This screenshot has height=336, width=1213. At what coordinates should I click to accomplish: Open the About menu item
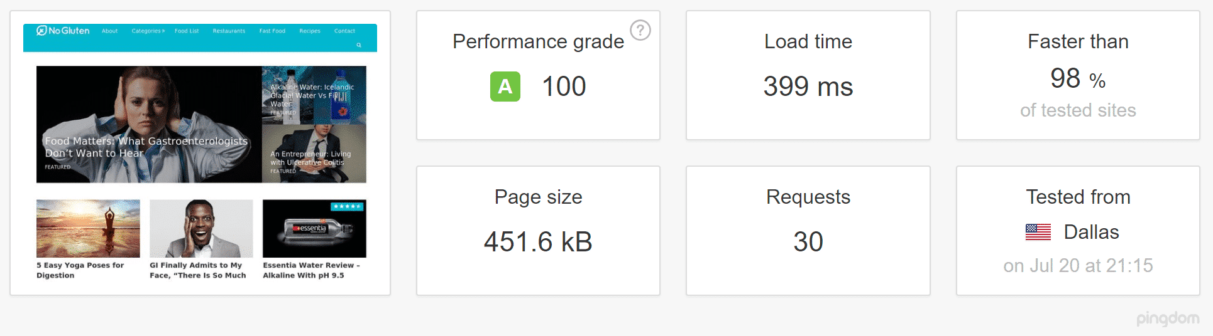click(110, 31)
